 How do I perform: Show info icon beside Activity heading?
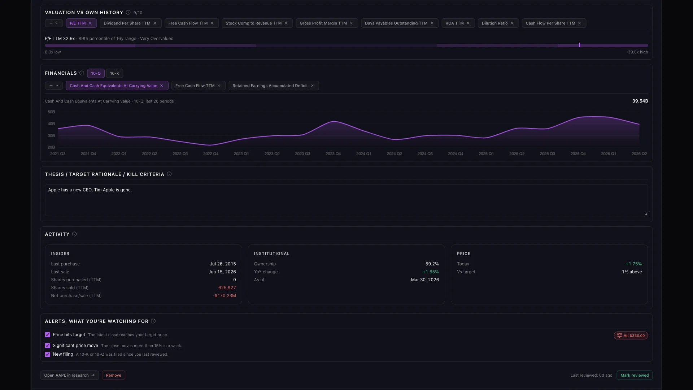coord(74,234)
